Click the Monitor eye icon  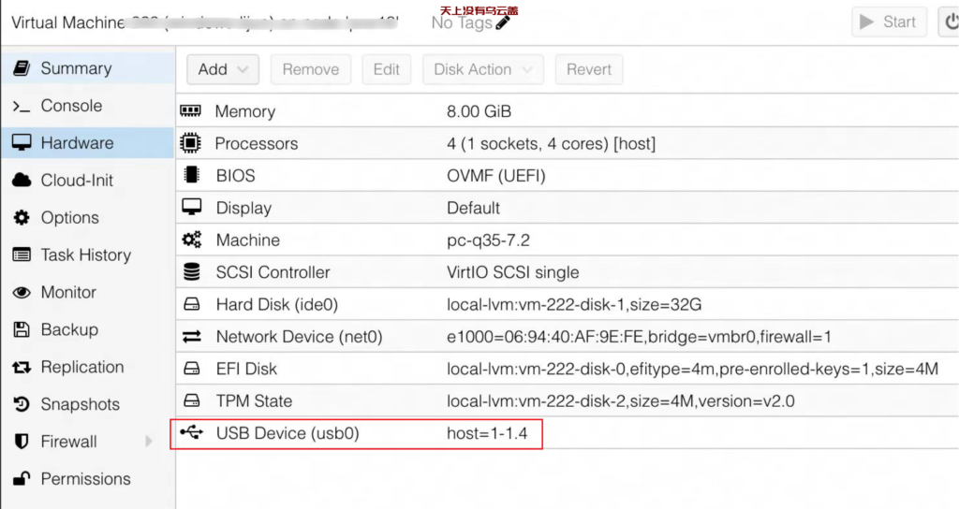[22, 293]
